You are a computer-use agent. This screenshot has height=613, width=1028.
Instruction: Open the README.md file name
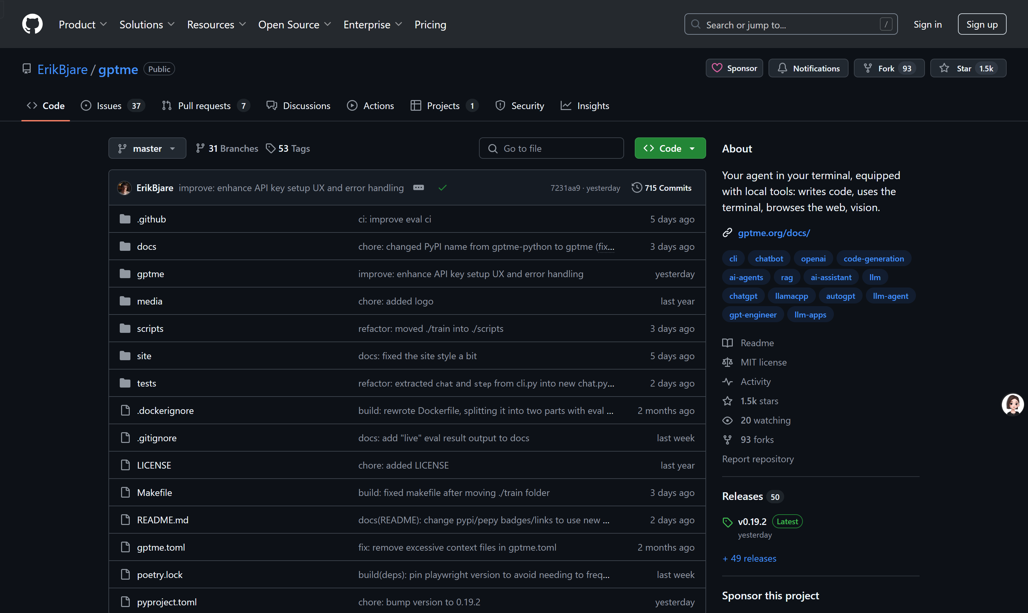162,520
